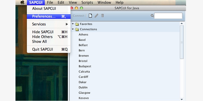Select the Cardiff connection
Image resolution: width=203 pixels, height=101 pixels.
click(83, 77)
